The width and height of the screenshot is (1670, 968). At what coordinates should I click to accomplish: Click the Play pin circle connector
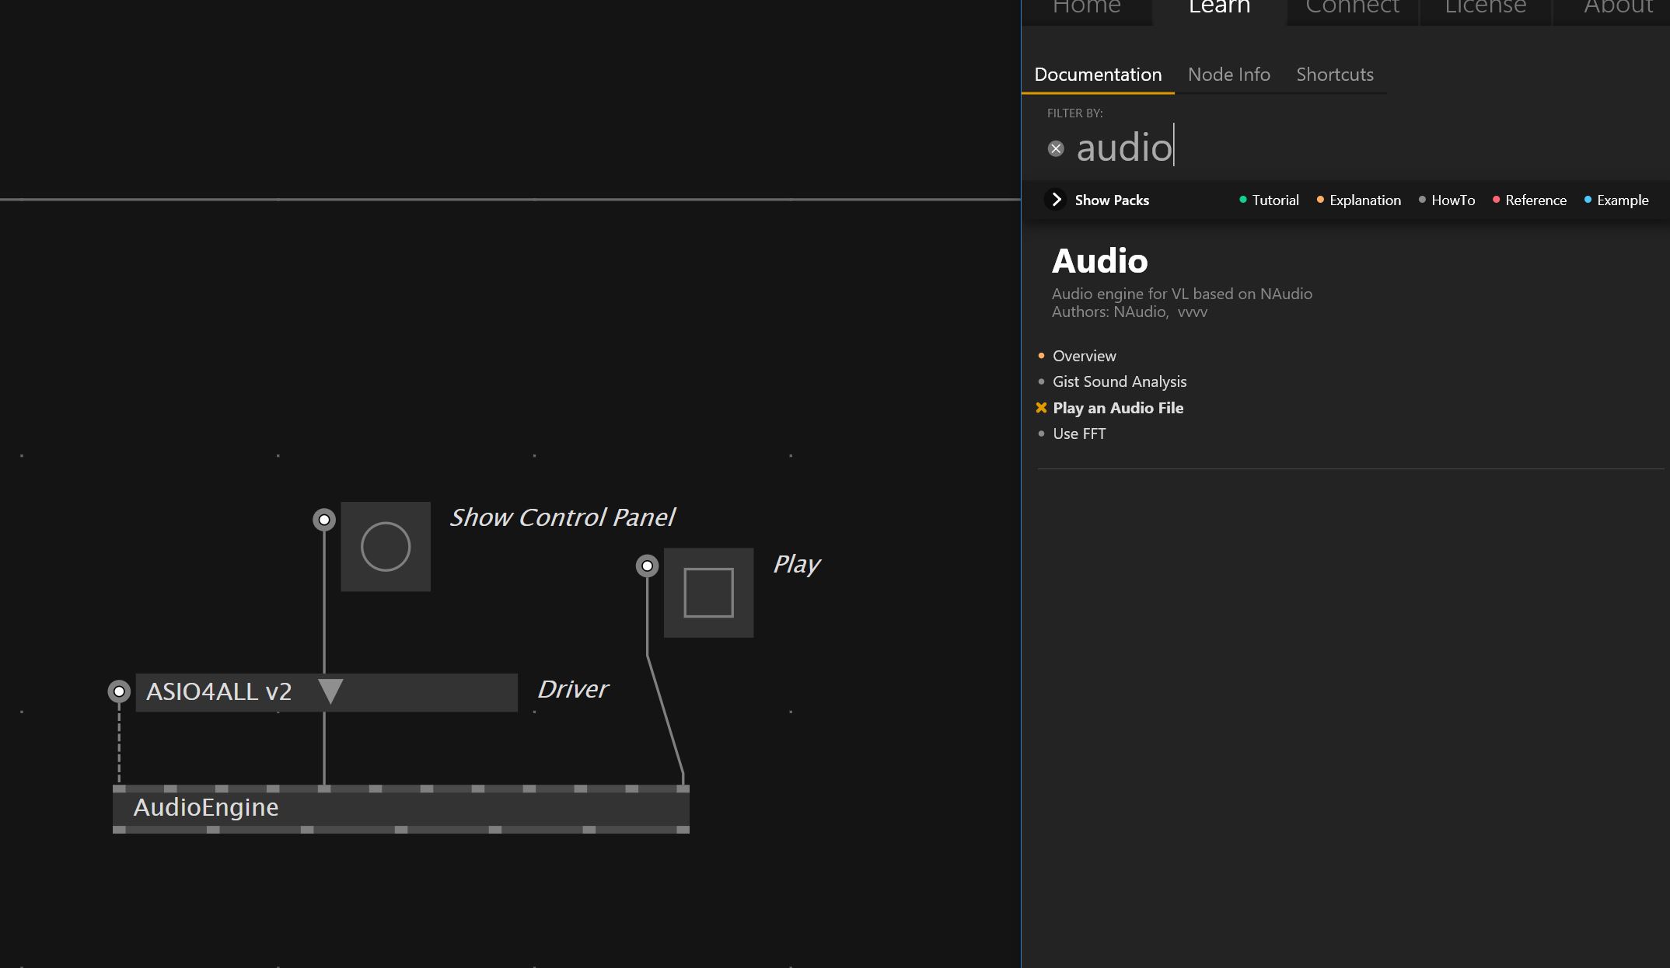647,566
